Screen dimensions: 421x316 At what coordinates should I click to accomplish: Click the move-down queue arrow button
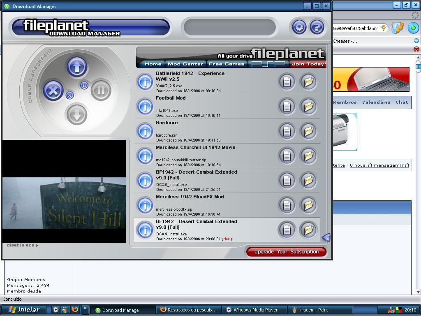[77, 115]
